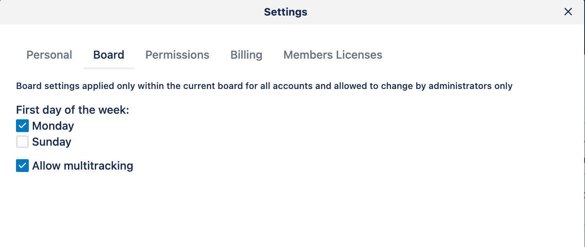View the Members Licenses tab

click(x=333, y=55)
